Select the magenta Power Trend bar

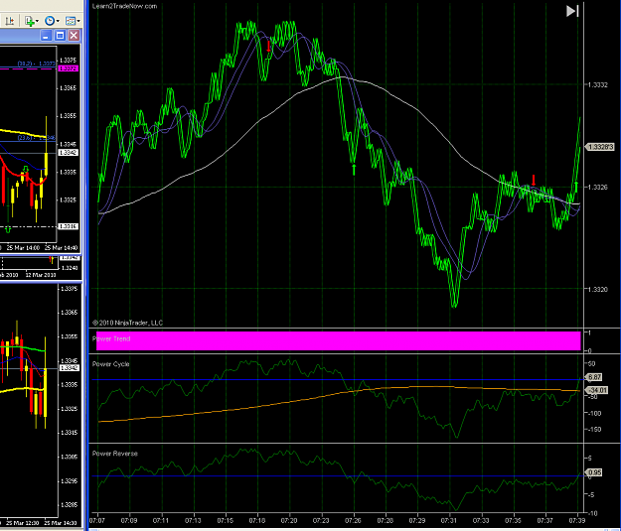click(x=338, y=340)
